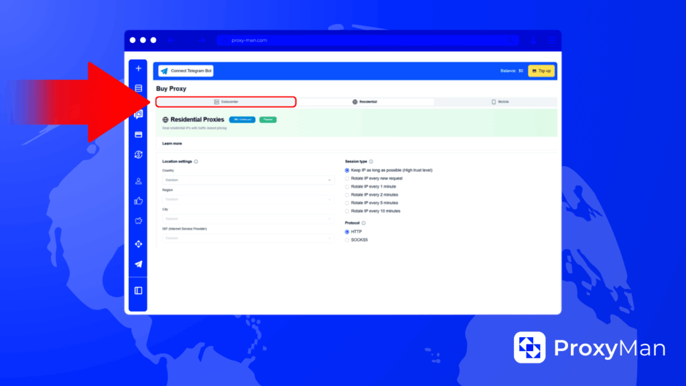Click the dollar refresh icon in sidebar

pos(138,155)
